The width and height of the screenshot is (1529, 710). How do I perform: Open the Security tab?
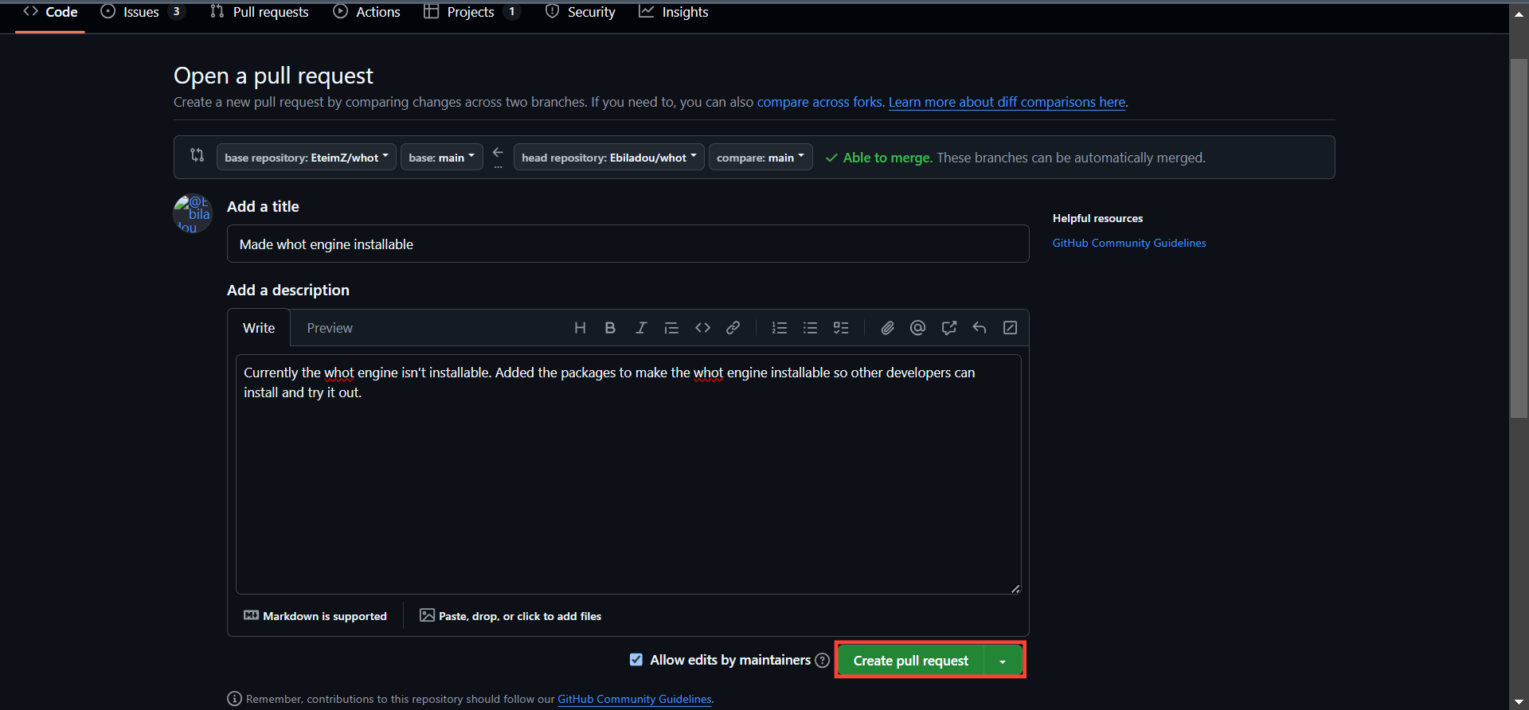pyautogui.click(x=581, y=12)
